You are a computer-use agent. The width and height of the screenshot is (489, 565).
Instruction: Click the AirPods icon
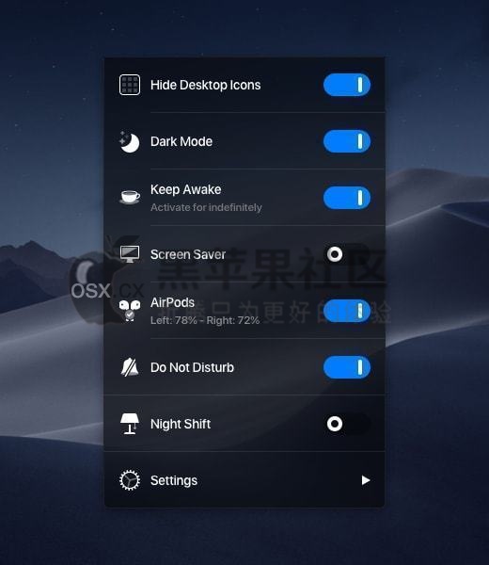[x=130, y=311]
